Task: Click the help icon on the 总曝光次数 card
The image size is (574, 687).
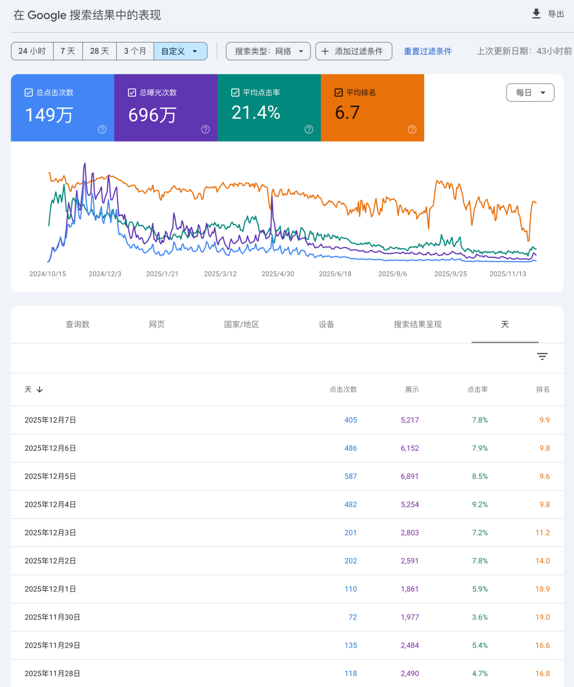Action: (205, 129)
